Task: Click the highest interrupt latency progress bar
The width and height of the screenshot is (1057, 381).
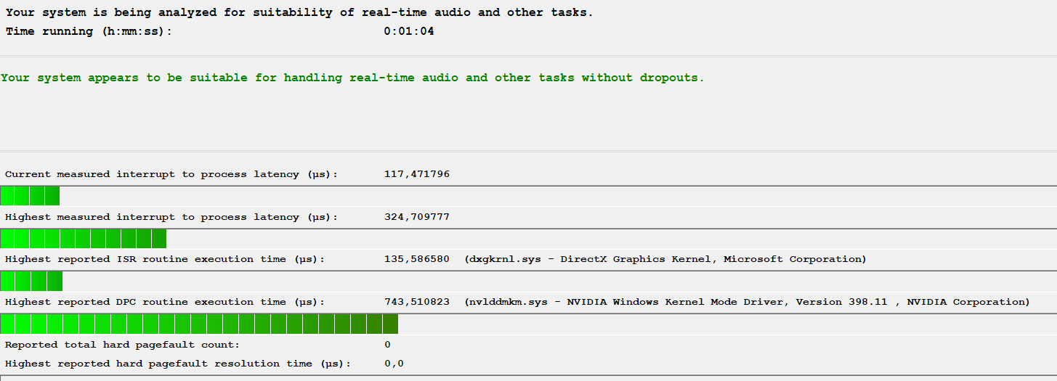Action: coord(83,239)
